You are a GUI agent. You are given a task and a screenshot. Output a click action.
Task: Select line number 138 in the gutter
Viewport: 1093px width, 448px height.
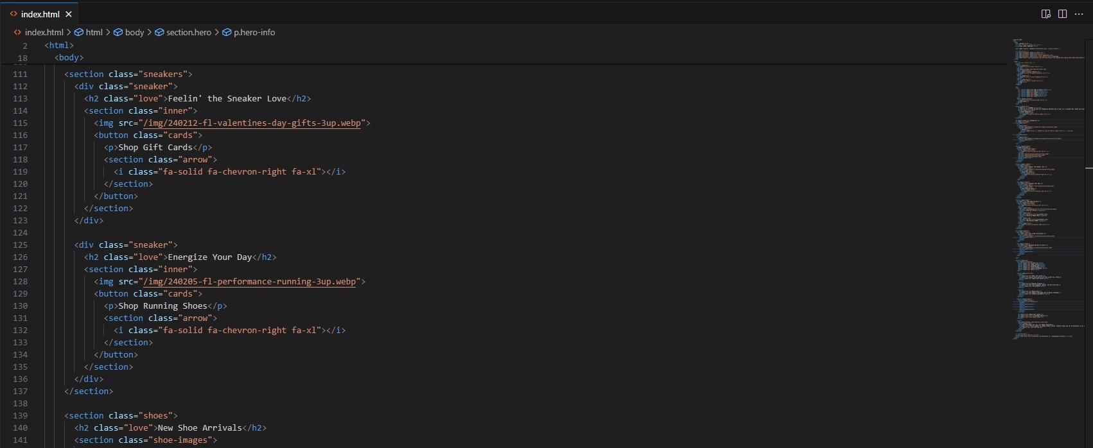coord(21,404)
